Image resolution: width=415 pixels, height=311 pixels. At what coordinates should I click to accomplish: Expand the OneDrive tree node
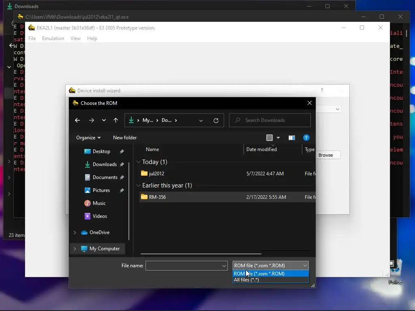75,232
